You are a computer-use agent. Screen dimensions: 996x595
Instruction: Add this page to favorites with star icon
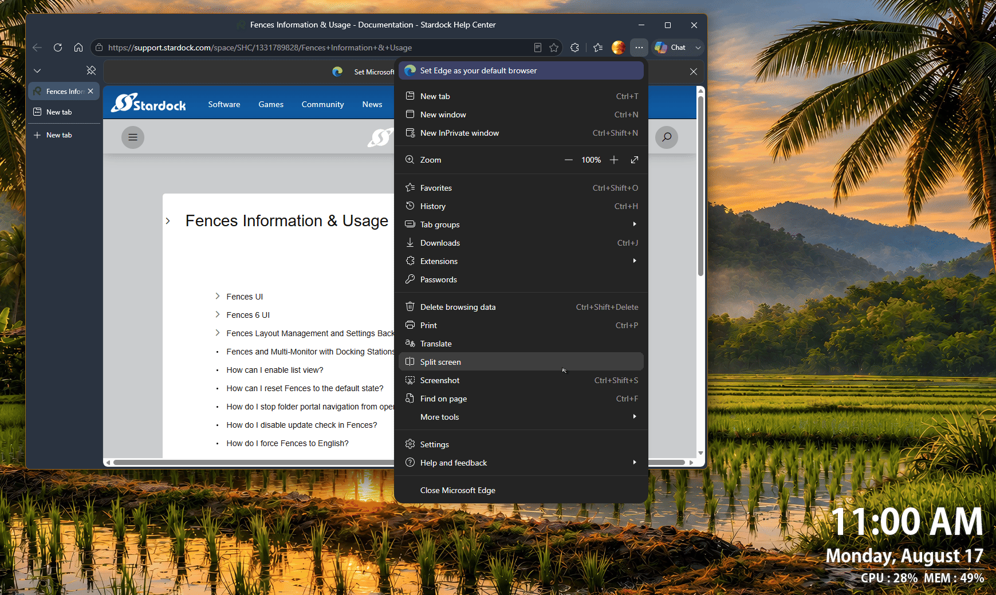tap(554, 48)
